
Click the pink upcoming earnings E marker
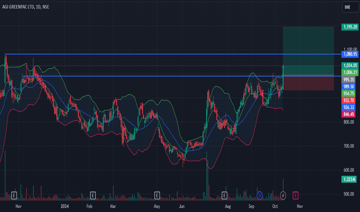pyautogui.click(x=295, y=195)
